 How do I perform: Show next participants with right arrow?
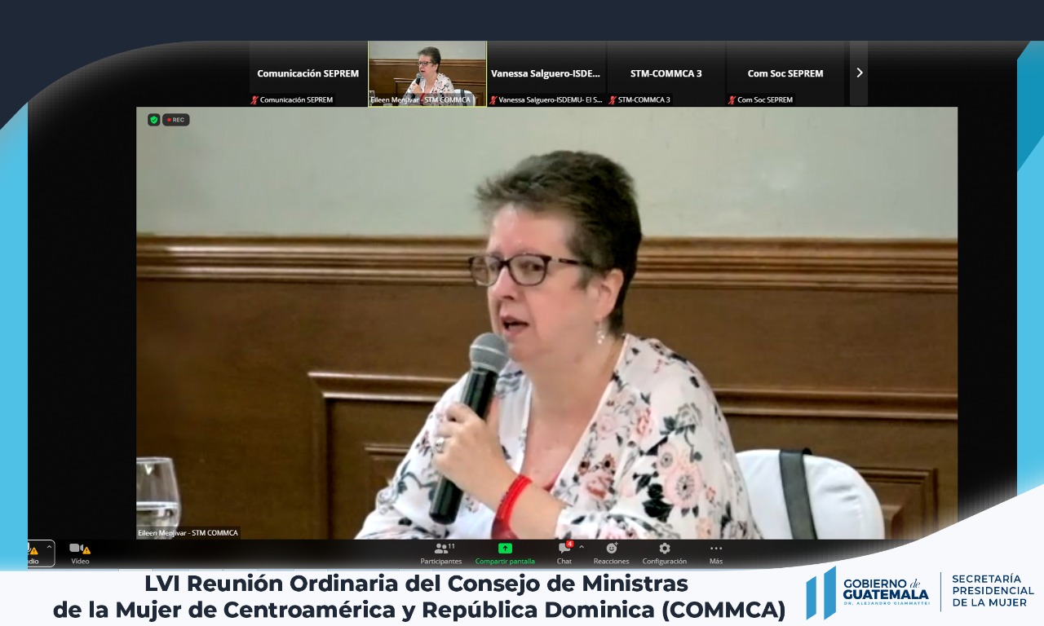859,73
